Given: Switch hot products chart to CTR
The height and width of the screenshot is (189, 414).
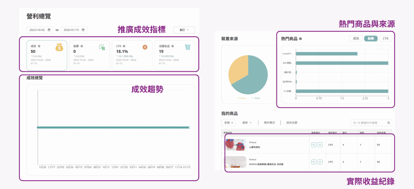Looking at the screenshot, I should pos(385,39).
